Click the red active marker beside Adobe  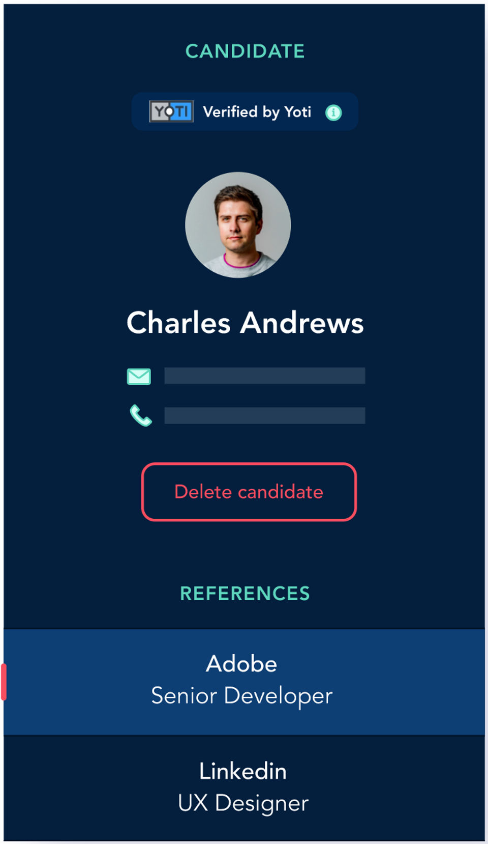click(x=4, y=682)
